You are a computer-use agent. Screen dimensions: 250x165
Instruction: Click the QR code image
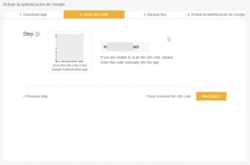tap(70, 47)
